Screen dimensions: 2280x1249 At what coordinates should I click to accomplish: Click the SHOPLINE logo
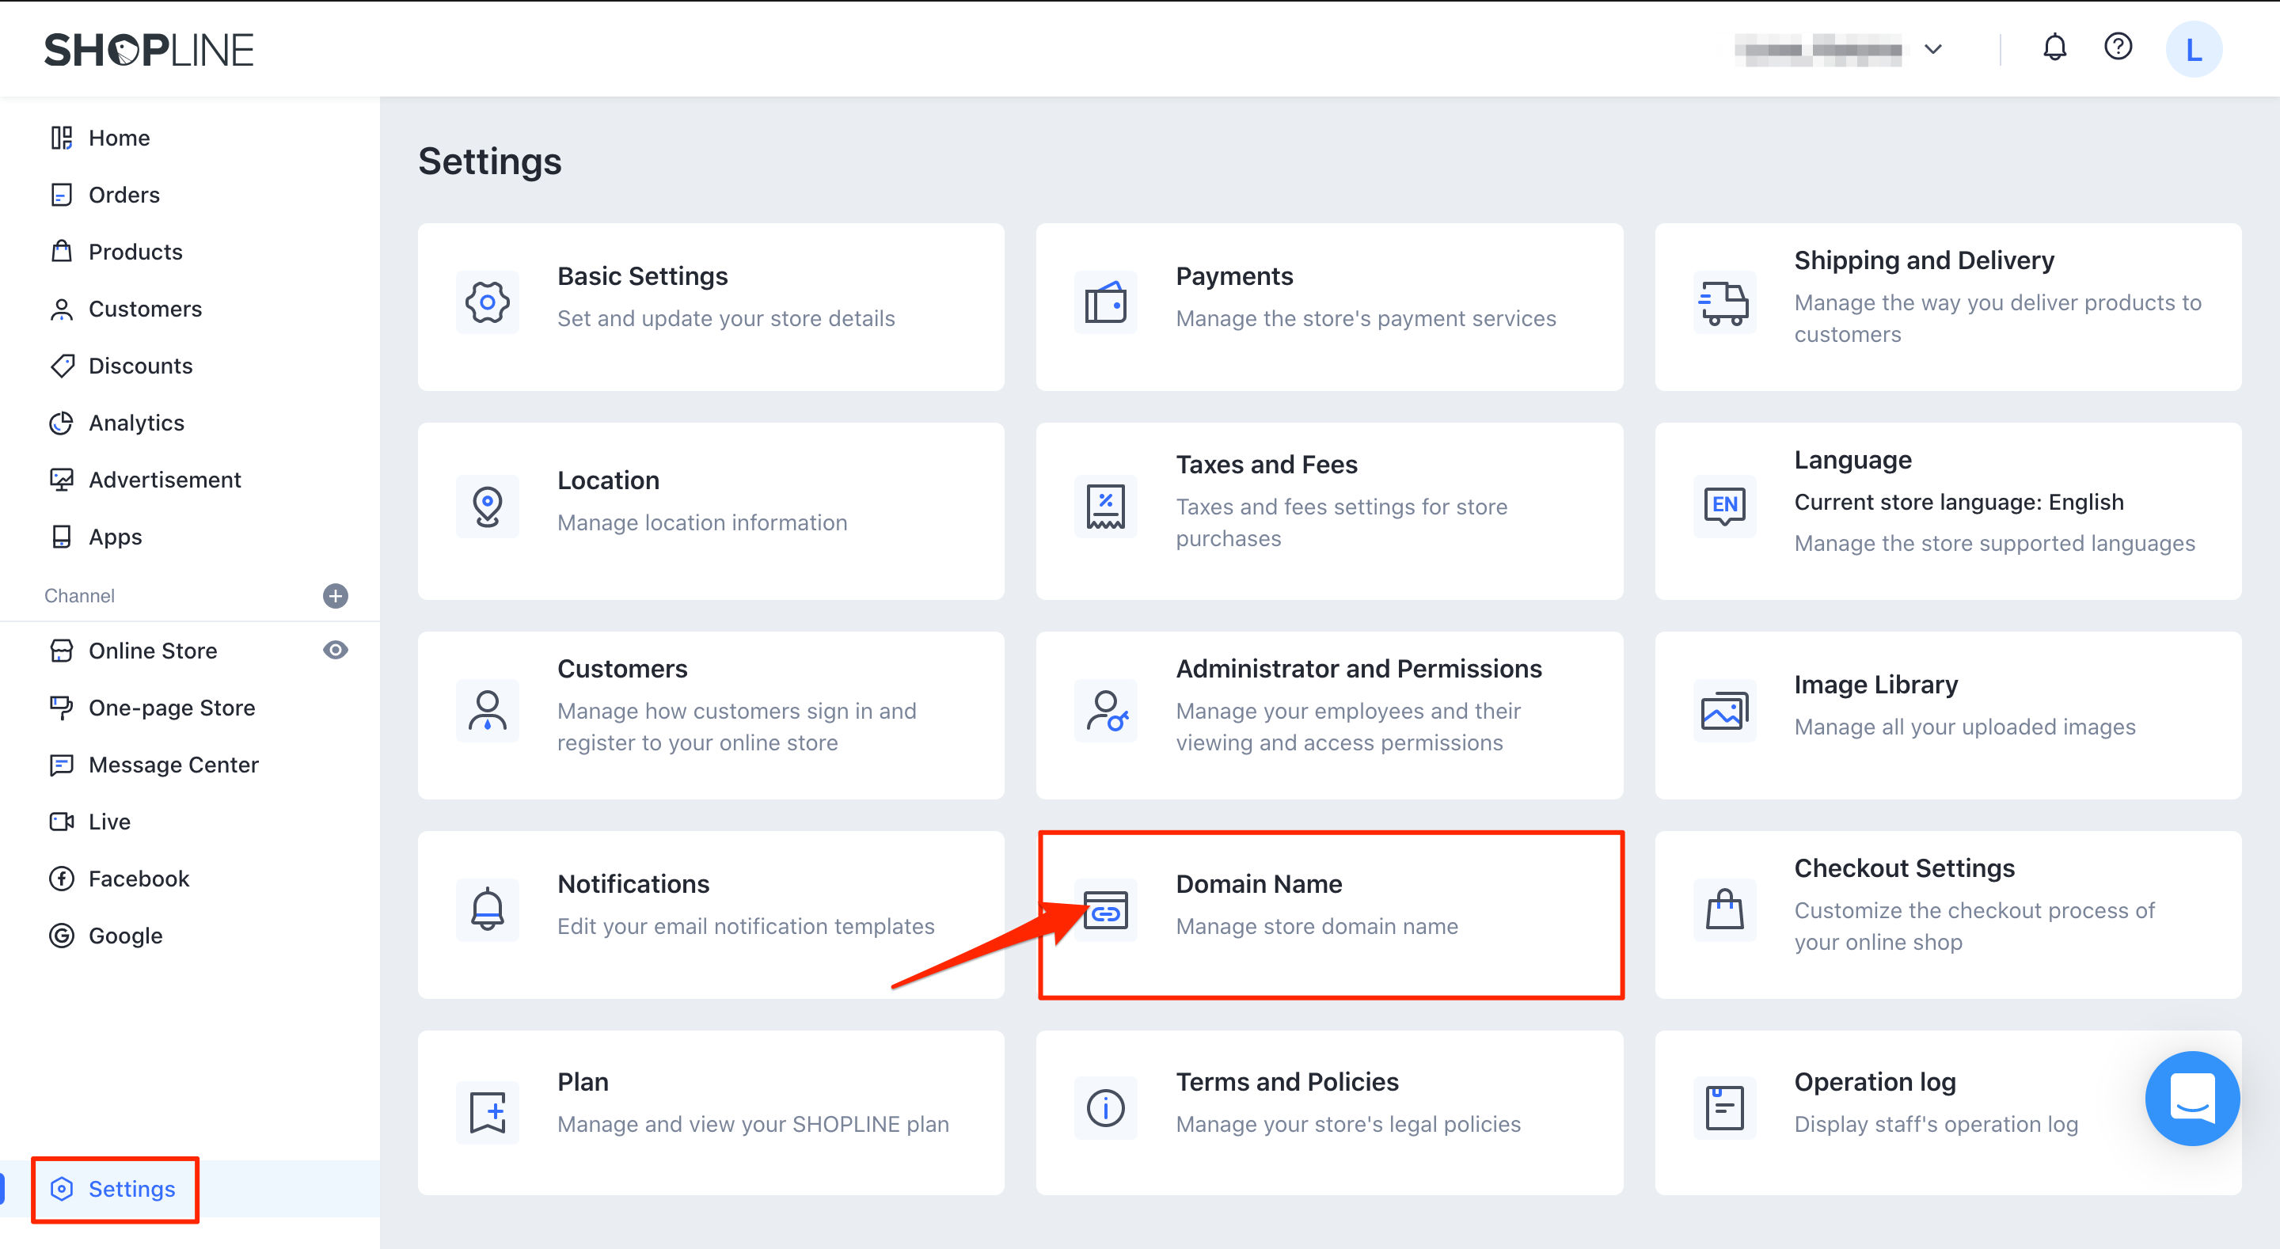coord(149,50)
